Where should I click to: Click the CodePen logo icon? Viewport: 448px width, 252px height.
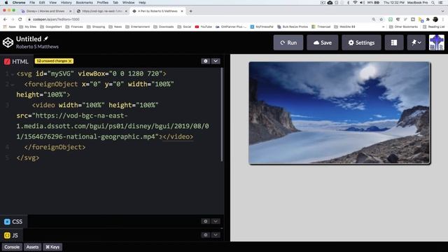[x=8, y=42]
